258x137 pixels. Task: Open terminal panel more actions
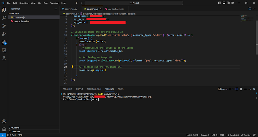pos(245,89)
